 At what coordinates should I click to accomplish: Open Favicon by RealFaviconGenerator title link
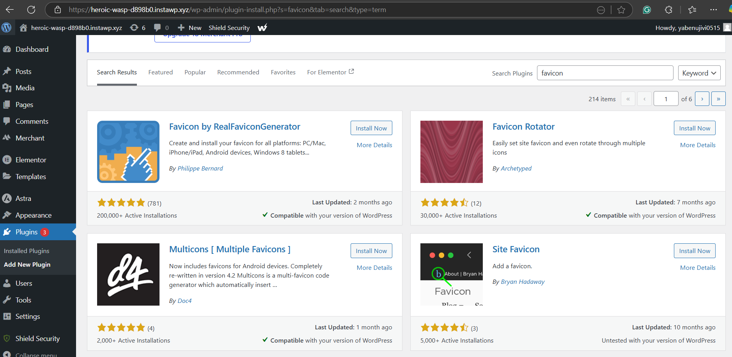coord(235,127)
